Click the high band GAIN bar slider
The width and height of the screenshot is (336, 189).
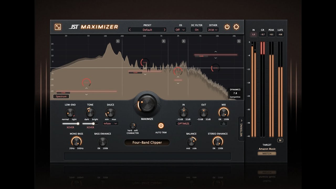(216, 55)
